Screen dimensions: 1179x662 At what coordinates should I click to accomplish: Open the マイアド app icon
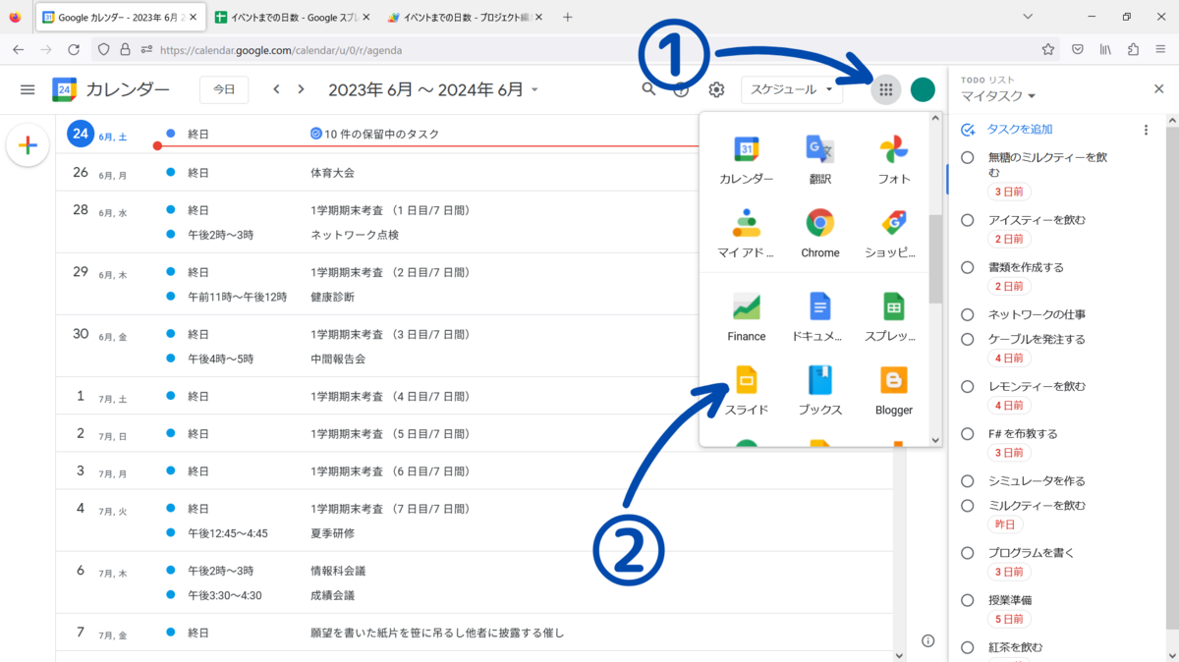[x=746, y=233]
